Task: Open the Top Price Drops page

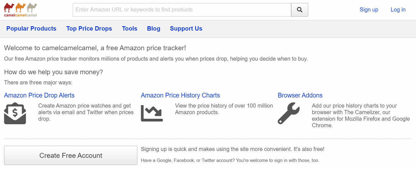Action: (x=89, y=28)
